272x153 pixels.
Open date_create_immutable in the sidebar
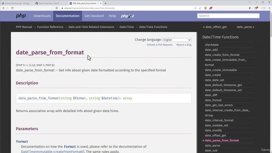(221, 70)
